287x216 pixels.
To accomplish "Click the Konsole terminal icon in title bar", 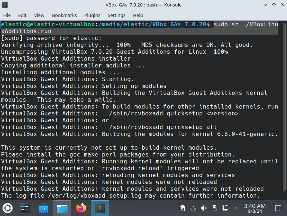I will 5,5.
